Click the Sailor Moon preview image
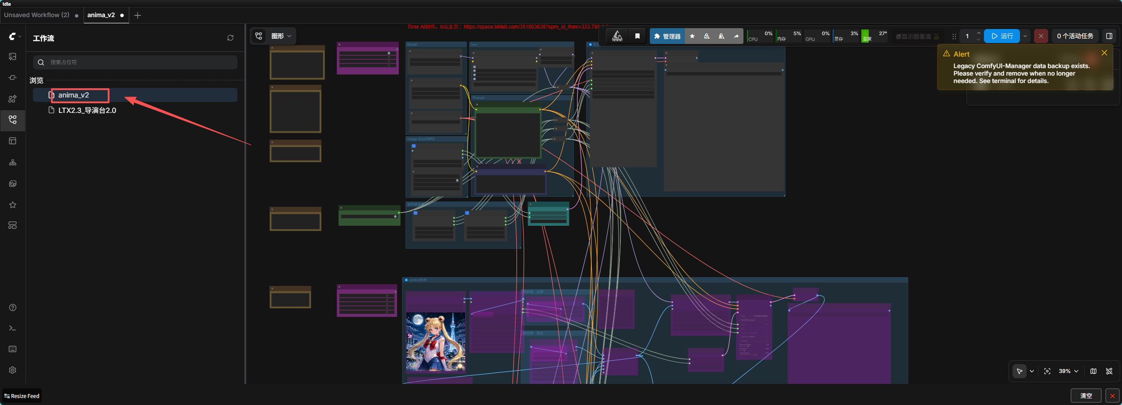Viewport: 1122px width, 405px height. [x=436, y=342]
